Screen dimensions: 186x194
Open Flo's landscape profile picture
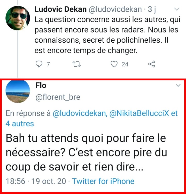[18, 92]
